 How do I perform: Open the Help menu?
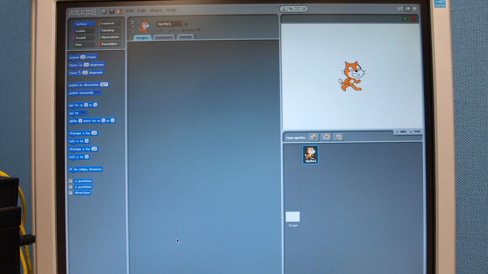(x=171, y=10)
